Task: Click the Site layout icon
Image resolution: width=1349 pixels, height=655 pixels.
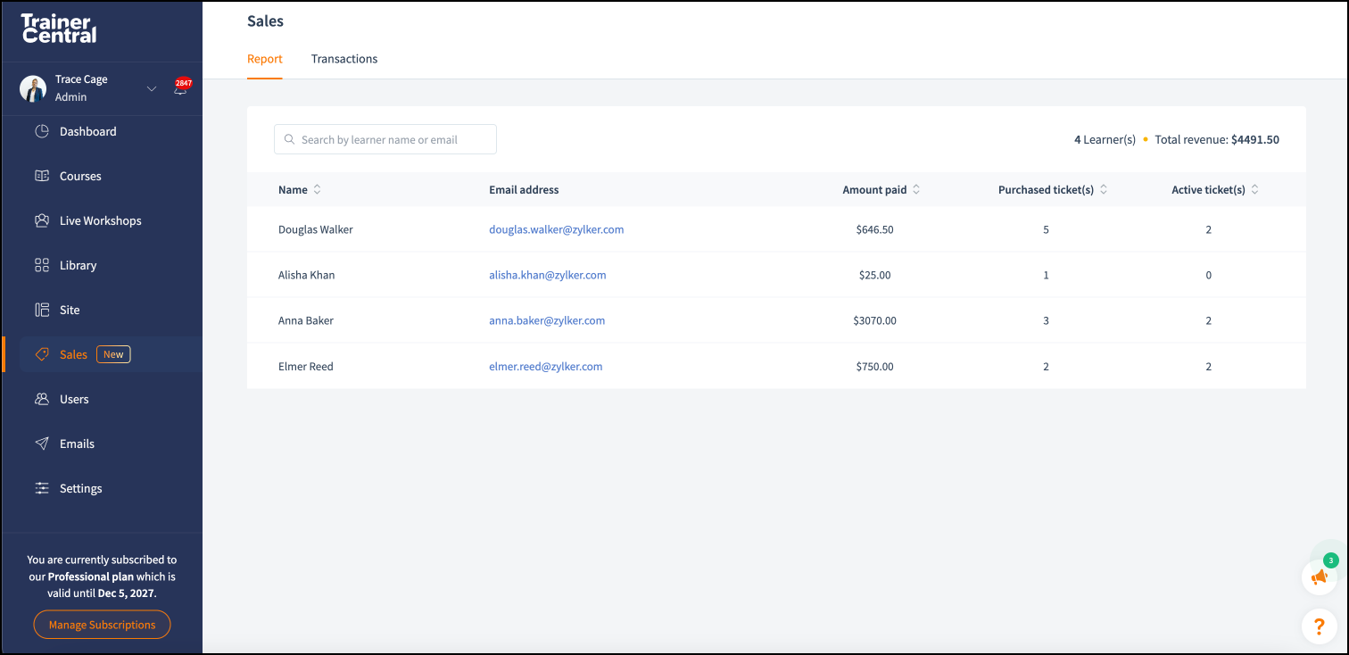Action: [42, 310]
